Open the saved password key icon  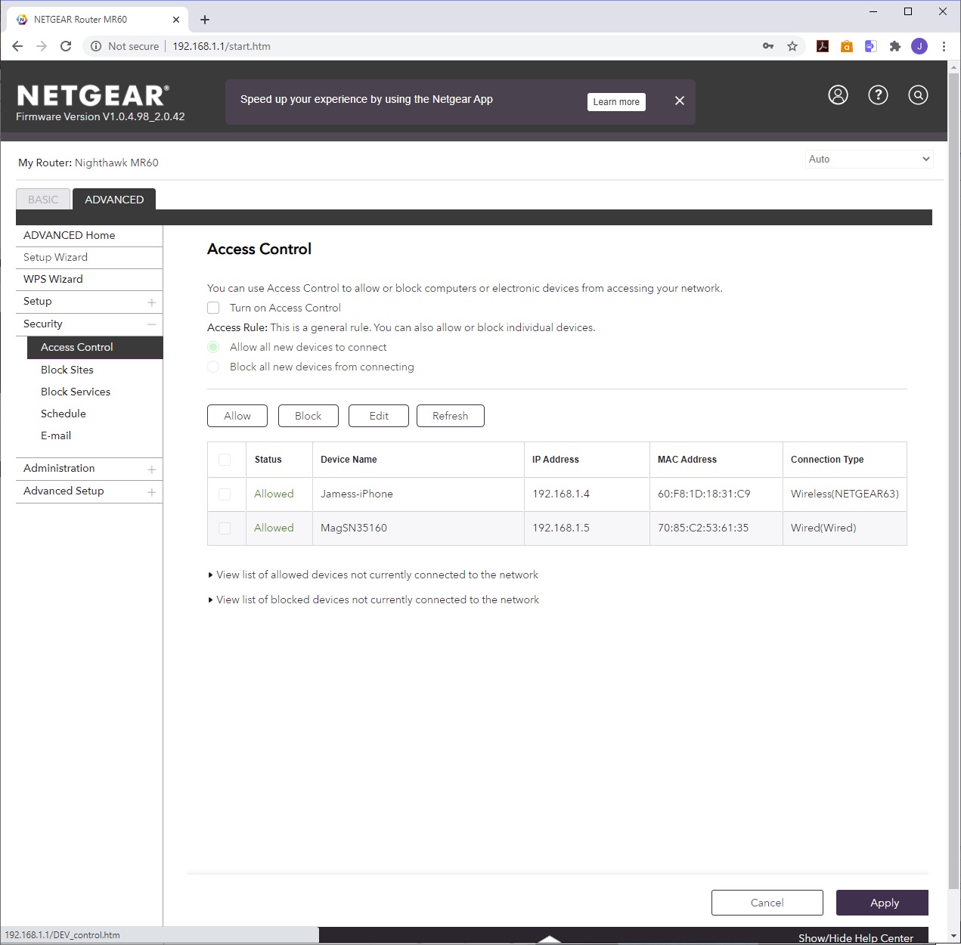[x=768, y=46]
